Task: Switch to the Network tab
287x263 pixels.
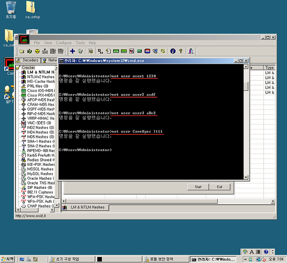Action: tap(49, 61)
